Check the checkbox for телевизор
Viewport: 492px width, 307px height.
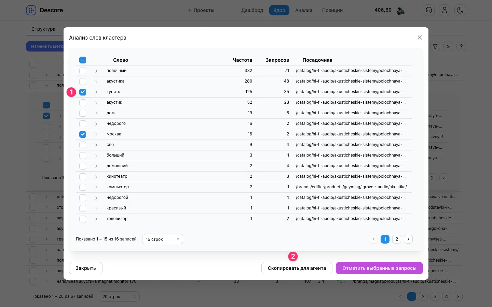click(x=83, y=219)
